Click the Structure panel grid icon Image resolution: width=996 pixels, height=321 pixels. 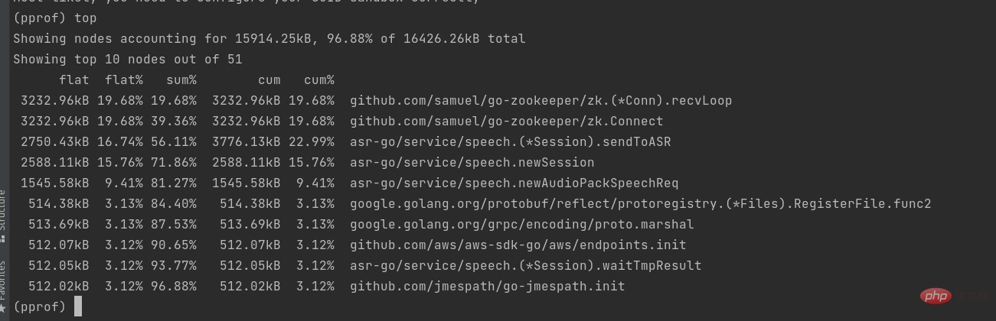pyautogui.click(x=3, y=238)
